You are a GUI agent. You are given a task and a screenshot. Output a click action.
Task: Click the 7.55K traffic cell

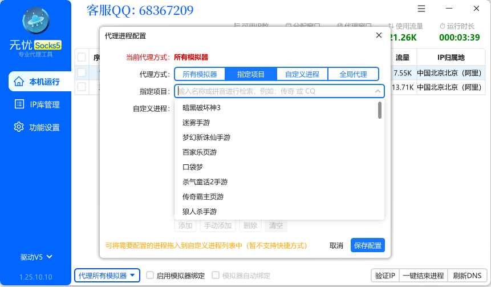coord(403,73)
